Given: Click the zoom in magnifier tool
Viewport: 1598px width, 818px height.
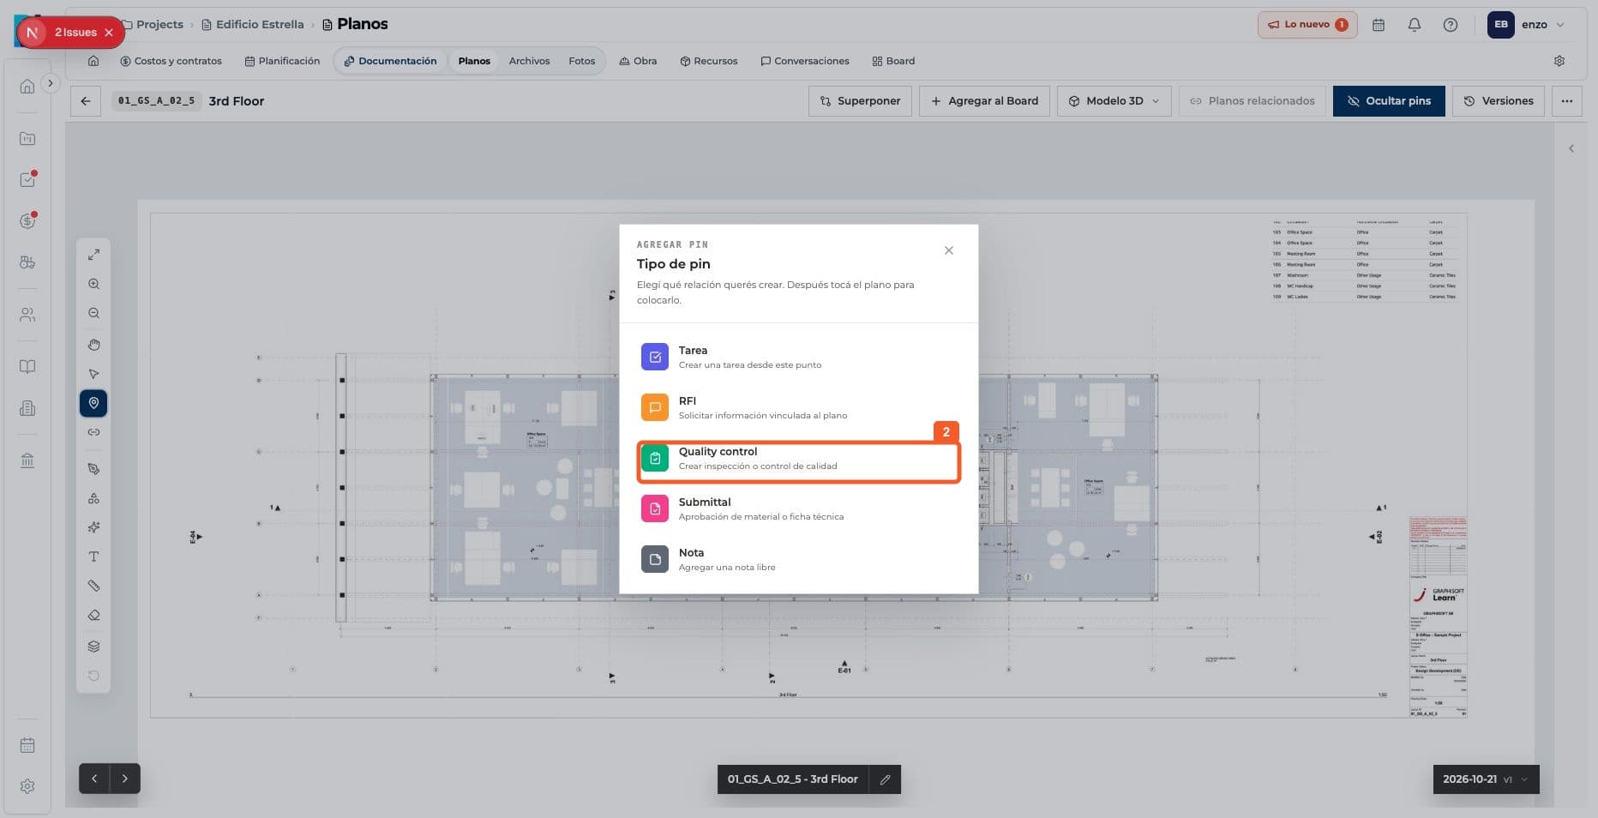Looking at the screenshot, I should (93, 284).
